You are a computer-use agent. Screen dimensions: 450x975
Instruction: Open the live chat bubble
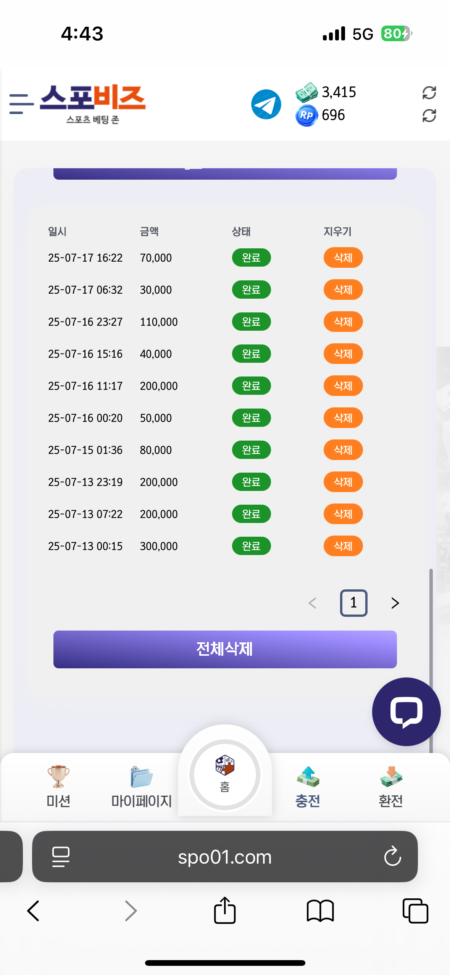click(x=406, y=711)
